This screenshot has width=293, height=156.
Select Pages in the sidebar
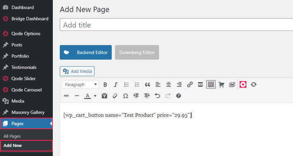tap(26, 123)
